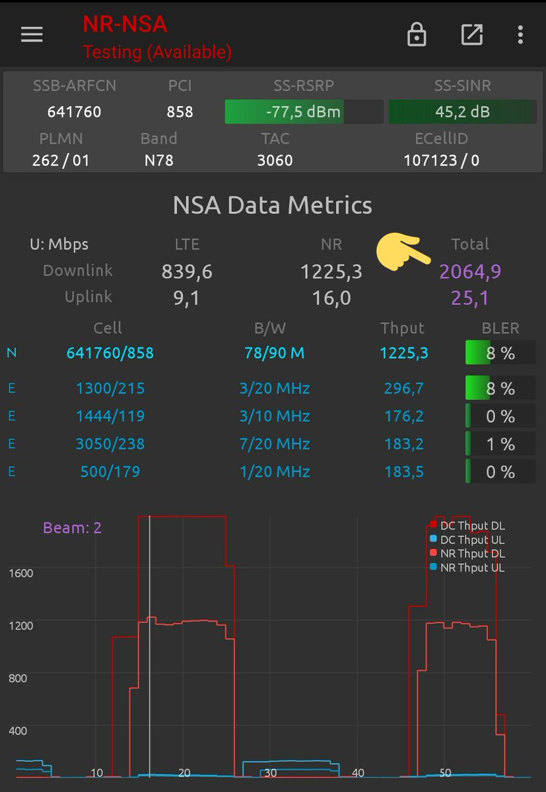
Task: Tap the open-in-new-window icon
Action: tap(471, 34)
